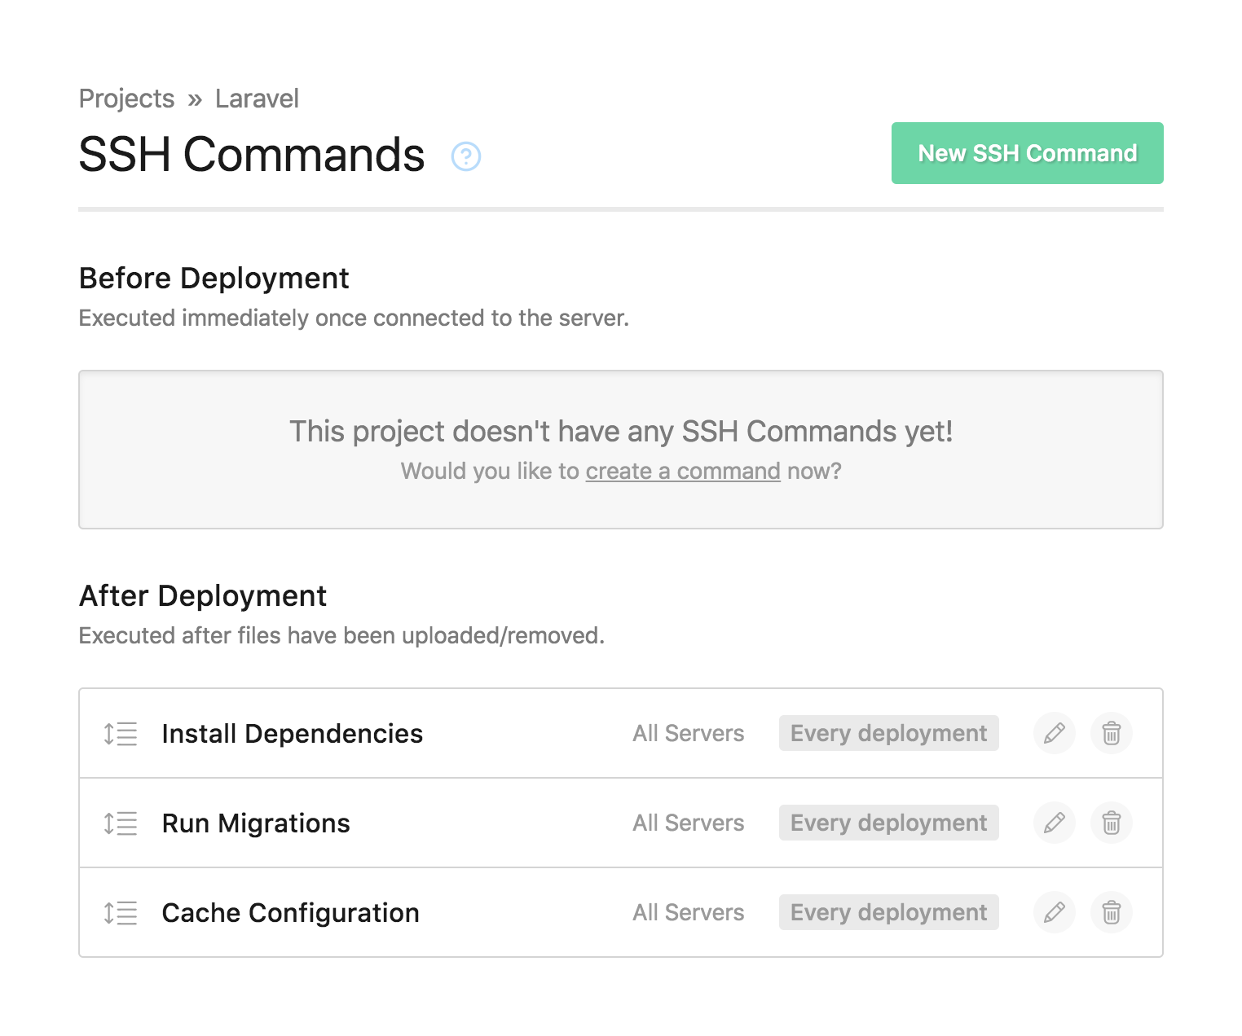Open the help icon beside SSH Commands
The width and height of the screenshot is (1242, 1036).
pyautogui.click(x=466, y=156)
